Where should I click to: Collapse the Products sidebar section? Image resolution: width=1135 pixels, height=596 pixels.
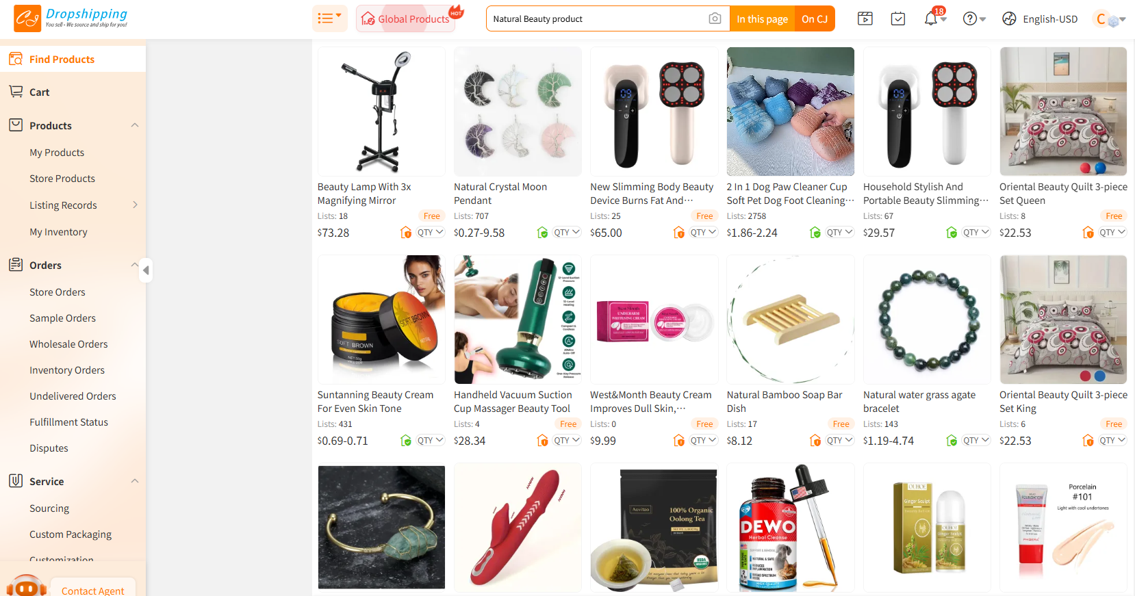135,125
